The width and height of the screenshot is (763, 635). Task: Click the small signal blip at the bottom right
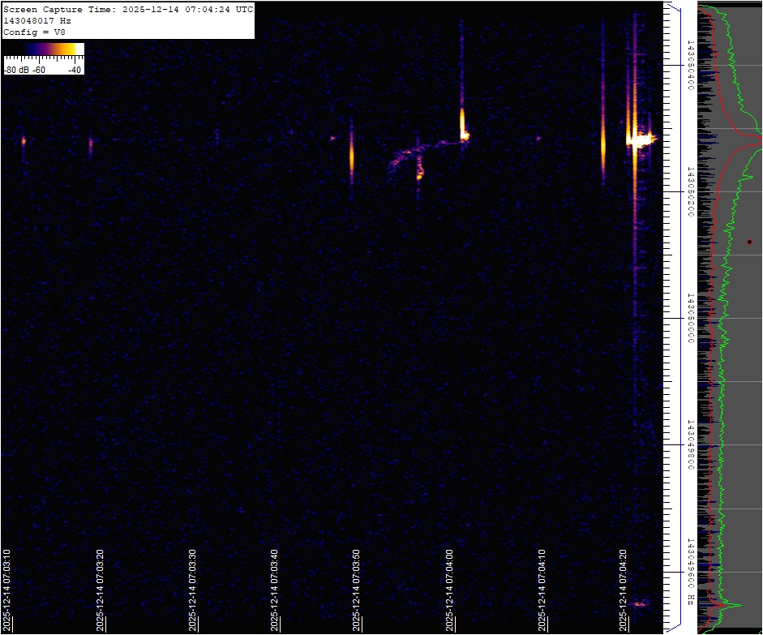641,603
